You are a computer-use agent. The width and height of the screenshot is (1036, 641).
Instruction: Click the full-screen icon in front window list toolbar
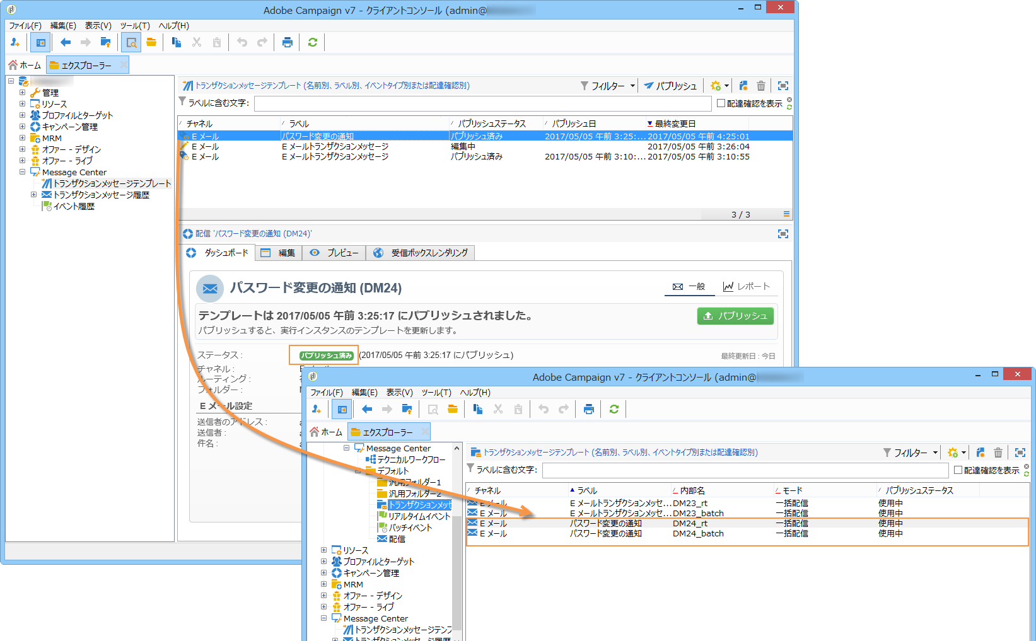pos(1020,453)
